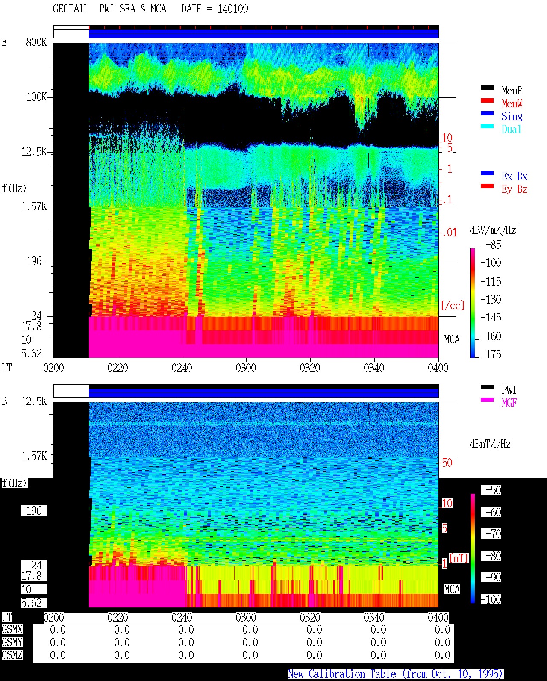The height and width of the screenshot is (681, 547).
Task: Click the dBnT magnetic field color scale bar
Action: point(473,548)
